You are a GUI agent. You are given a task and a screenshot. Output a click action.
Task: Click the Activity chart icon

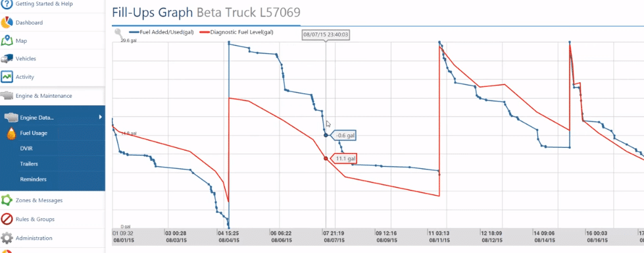[x=7, y=77]
